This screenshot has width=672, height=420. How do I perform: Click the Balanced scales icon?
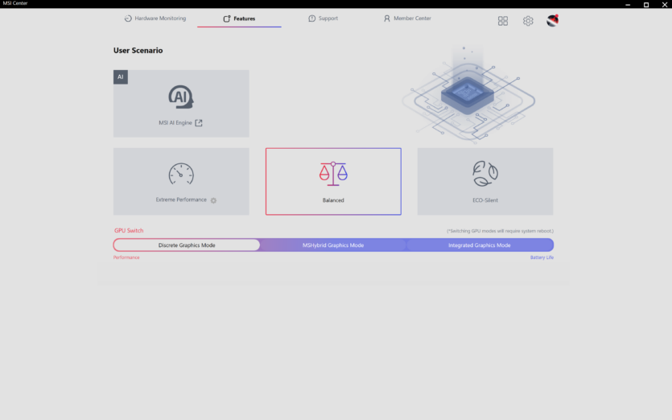(x=333, y=174)
